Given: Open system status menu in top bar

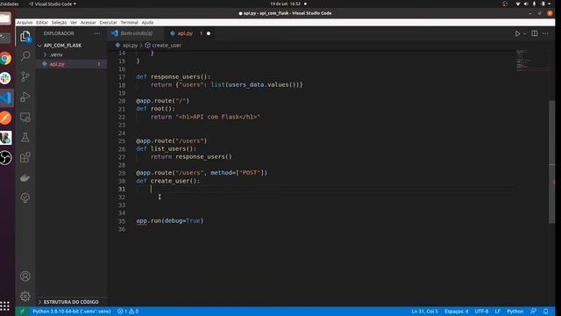Looking at the screenshot, I should [x=533, y=4].
